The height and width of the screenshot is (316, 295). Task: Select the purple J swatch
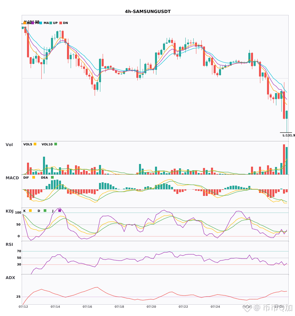point(60,211)
